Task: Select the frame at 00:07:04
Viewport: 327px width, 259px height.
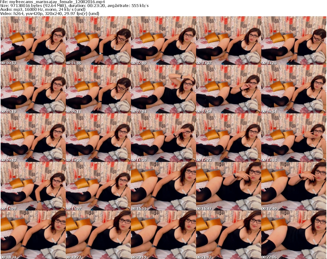Action: [163, 89]
